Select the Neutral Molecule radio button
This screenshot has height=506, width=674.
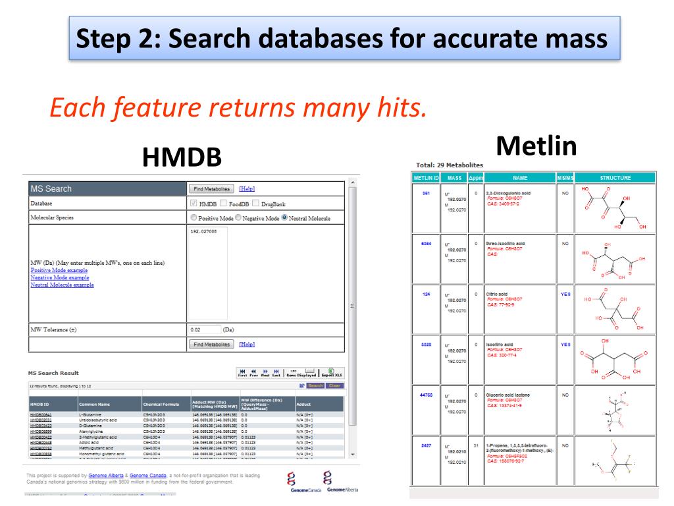tap(284, 217)
